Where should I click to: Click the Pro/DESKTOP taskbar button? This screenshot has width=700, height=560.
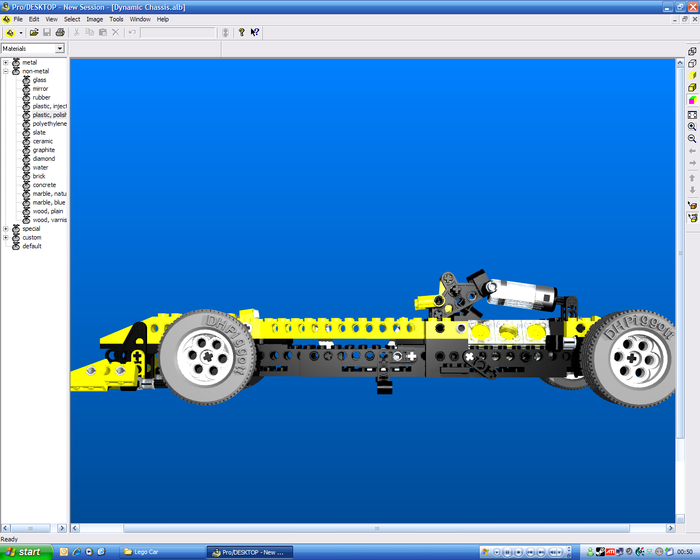[x=250, y=552]
